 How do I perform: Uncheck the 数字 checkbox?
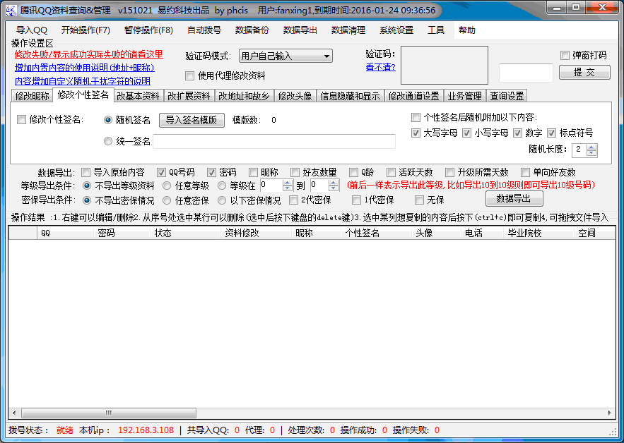[x=517, y=133]
